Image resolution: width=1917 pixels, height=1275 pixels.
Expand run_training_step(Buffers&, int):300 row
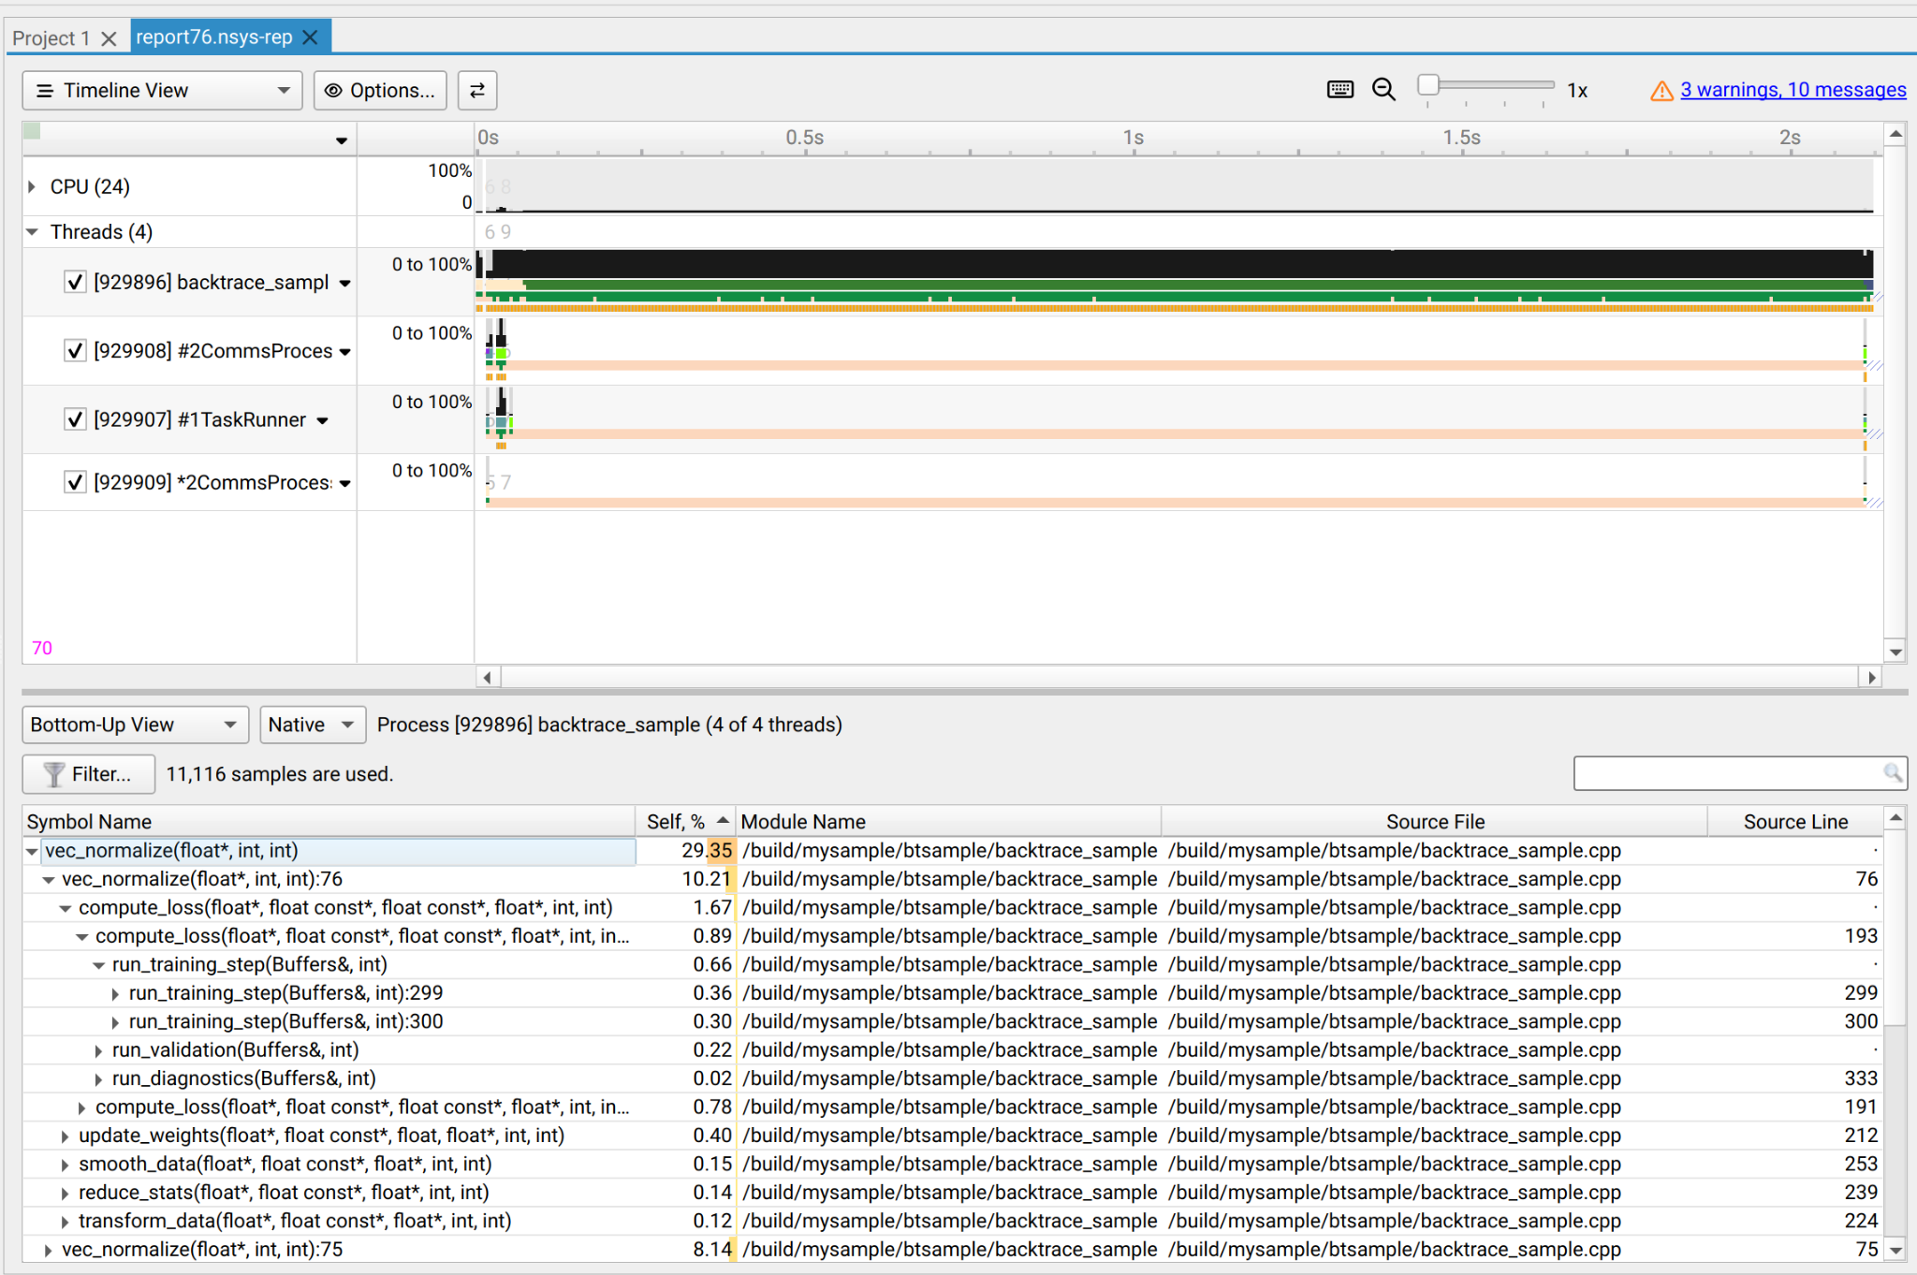tap(115, 1022)
